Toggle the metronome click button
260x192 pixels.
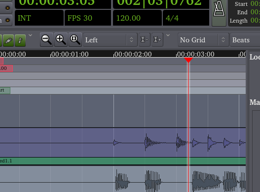point(219,12)
